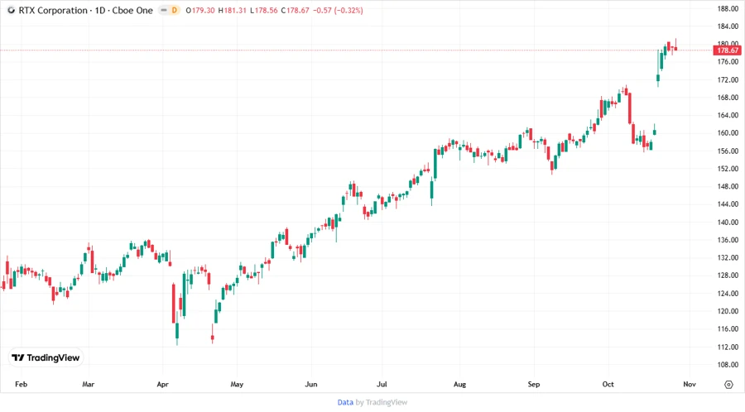
Task: Open the chart settings gear icon
Action: 728,385
